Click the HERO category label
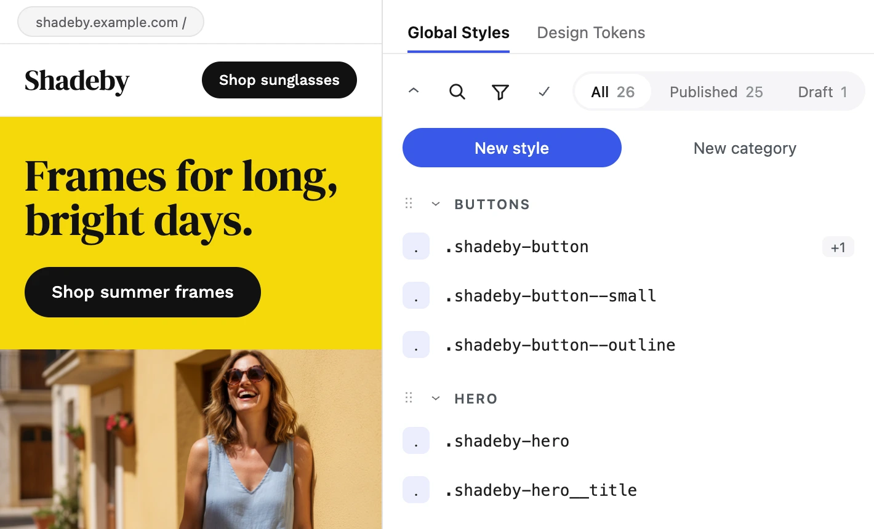874x529 pixels. 476,399
